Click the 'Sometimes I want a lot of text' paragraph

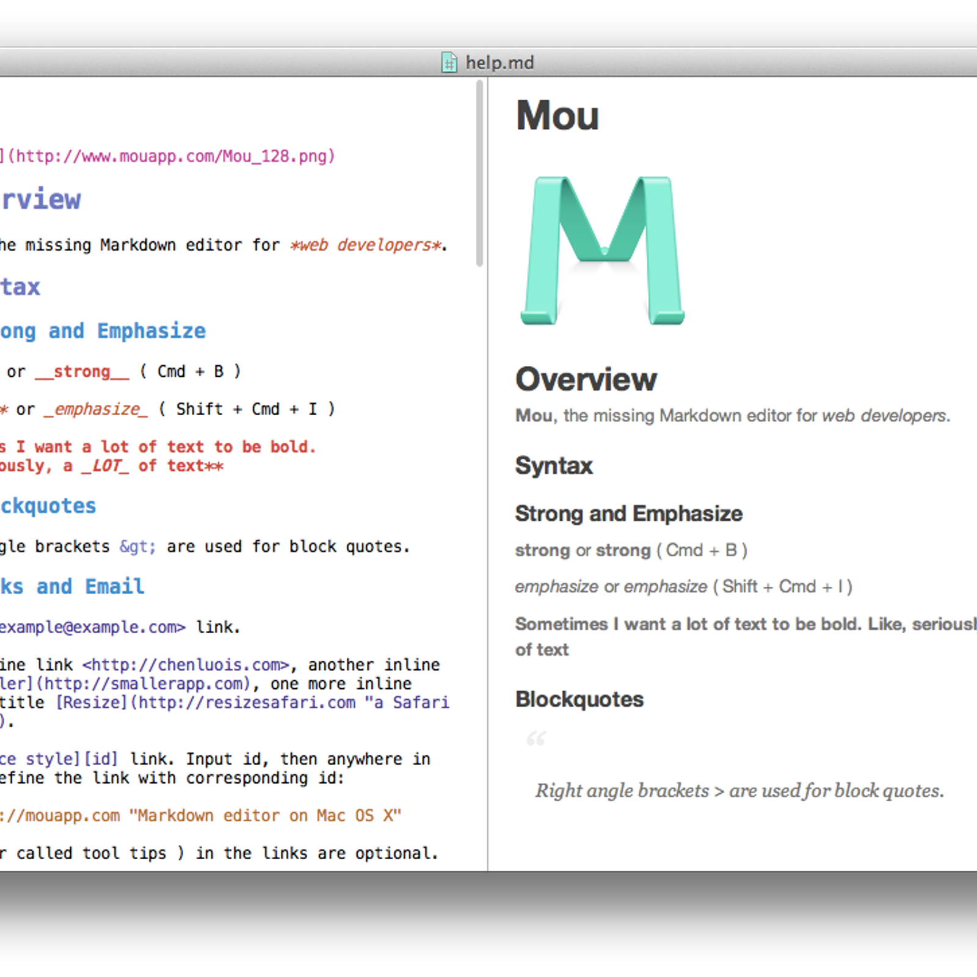[x=746, y=636]
